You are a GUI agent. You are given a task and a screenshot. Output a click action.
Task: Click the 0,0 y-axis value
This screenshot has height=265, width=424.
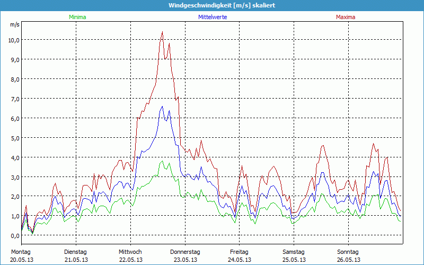(x=15, y=236)
